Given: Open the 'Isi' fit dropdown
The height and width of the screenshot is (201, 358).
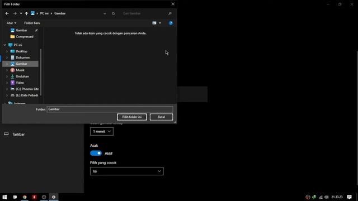Looking at the screenshot, I should tap(127, 171).
